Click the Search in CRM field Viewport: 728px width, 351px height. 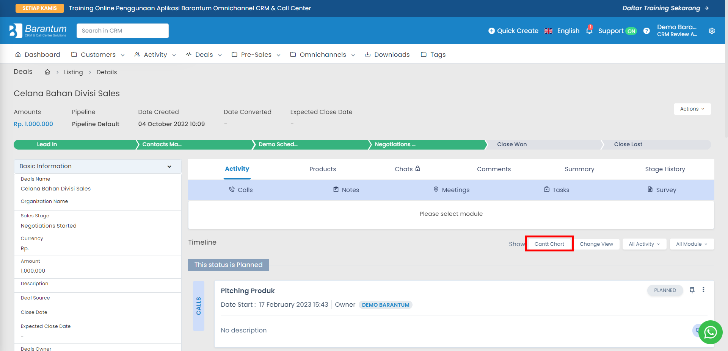[122, 31]
